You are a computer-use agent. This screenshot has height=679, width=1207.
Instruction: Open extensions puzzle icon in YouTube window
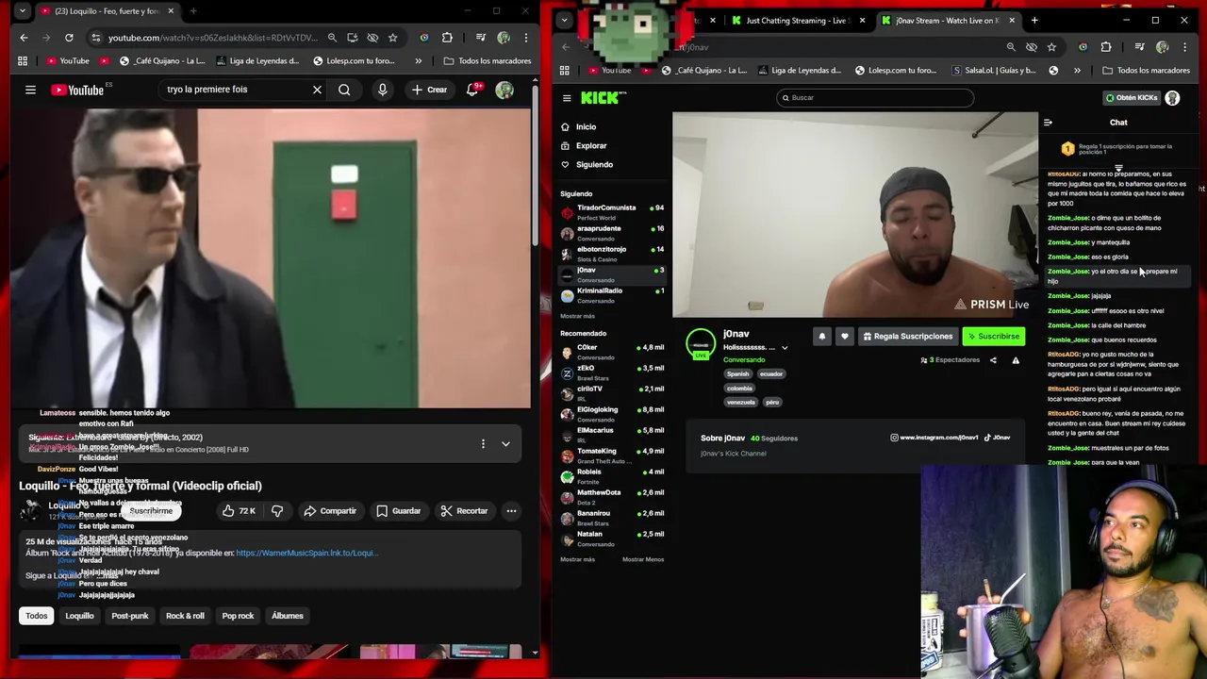coord(447,38)
